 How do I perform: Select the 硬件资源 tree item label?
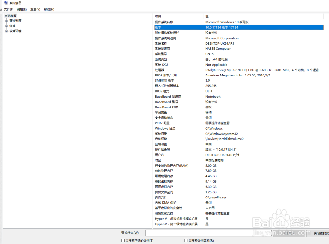tap(15, 21)
